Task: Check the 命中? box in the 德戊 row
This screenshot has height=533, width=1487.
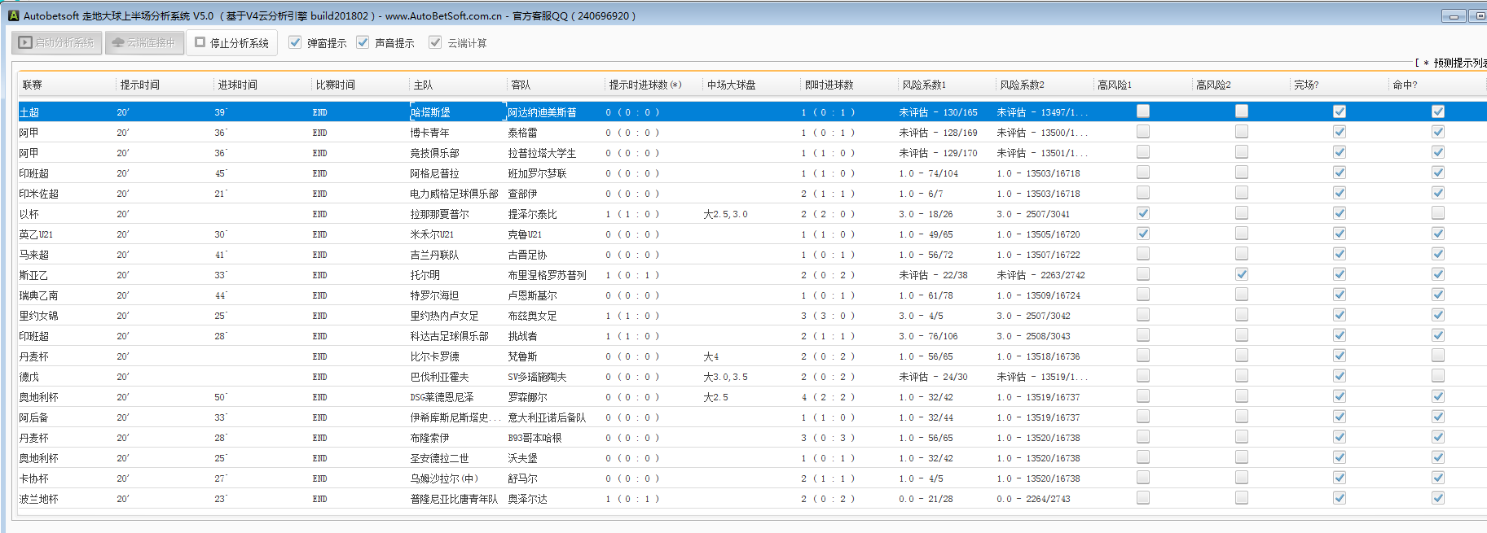Action: tap(1437, 376)
